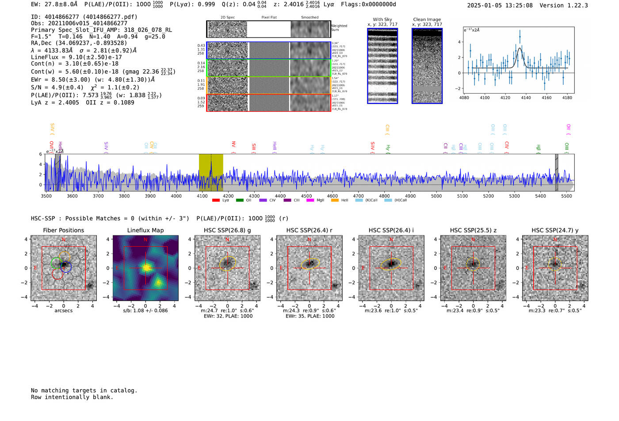This screenshot has height=421, width=619.
Task: Click the EWr: 35, PLAE: 1000 caption
Action: pos(310,316)
